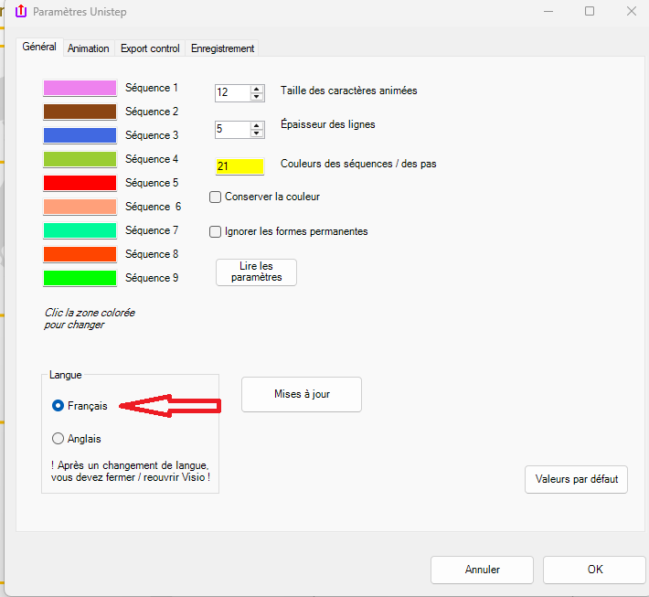Viewport: 649px width, 597px height.
Task: Increase line thickness with up arrow
Action: (257, 124)
